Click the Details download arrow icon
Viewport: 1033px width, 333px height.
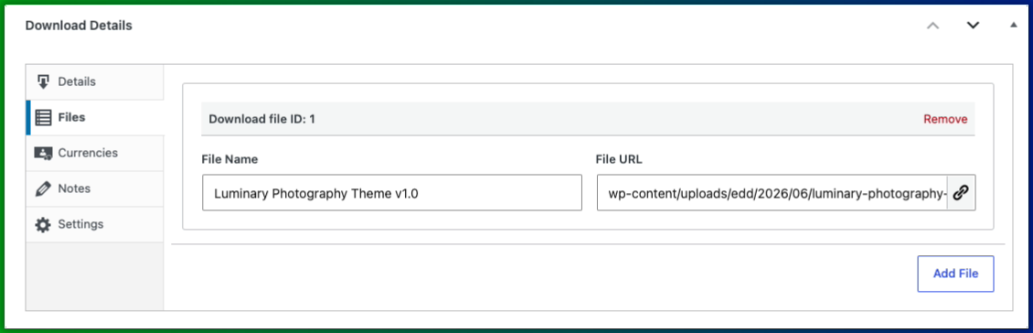[43, 81]
